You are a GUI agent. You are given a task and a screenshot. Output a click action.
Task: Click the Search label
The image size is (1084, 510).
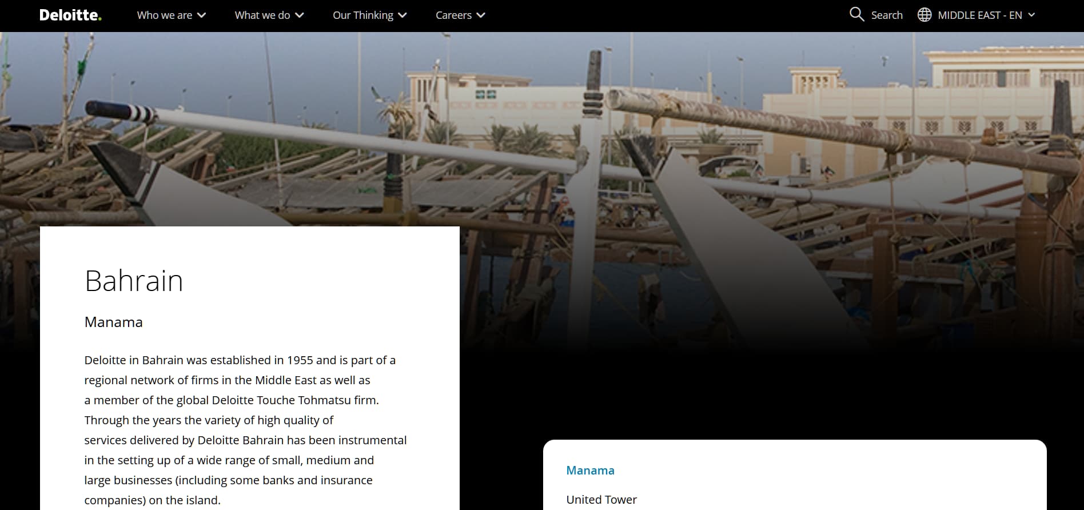tap(887, 15)
